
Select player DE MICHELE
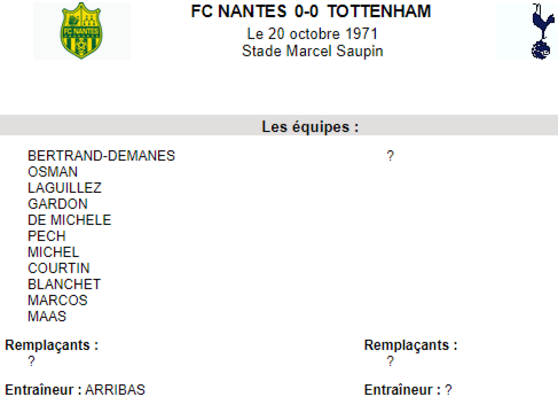point(70,220)
